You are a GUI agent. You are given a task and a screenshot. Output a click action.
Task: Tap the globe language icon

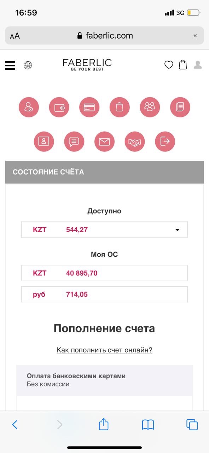[x=28, y=65]
